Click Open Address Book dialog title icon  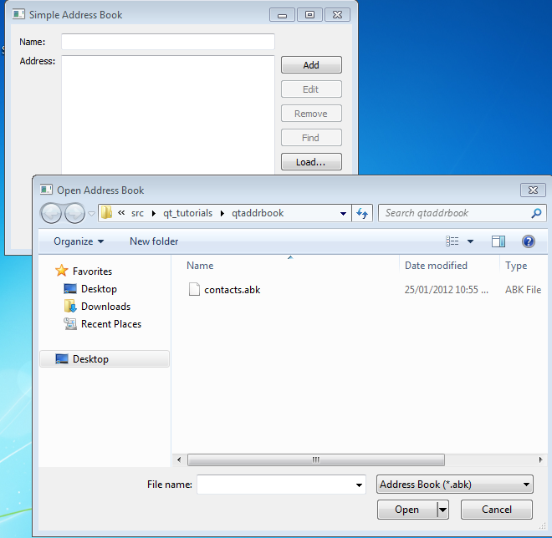pyautogui.click(x=46, y=190)
